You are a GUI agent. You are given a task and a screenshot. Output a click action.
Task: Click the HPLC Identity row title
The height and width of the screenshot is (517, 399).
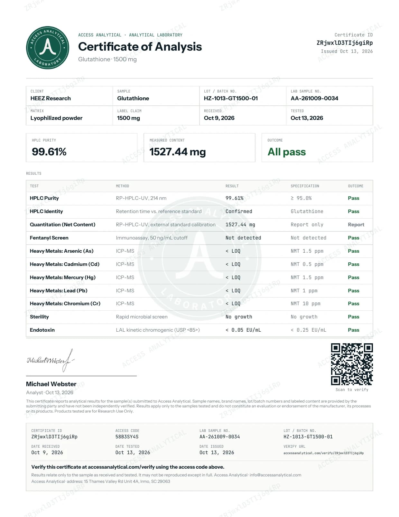coord(46,211)
